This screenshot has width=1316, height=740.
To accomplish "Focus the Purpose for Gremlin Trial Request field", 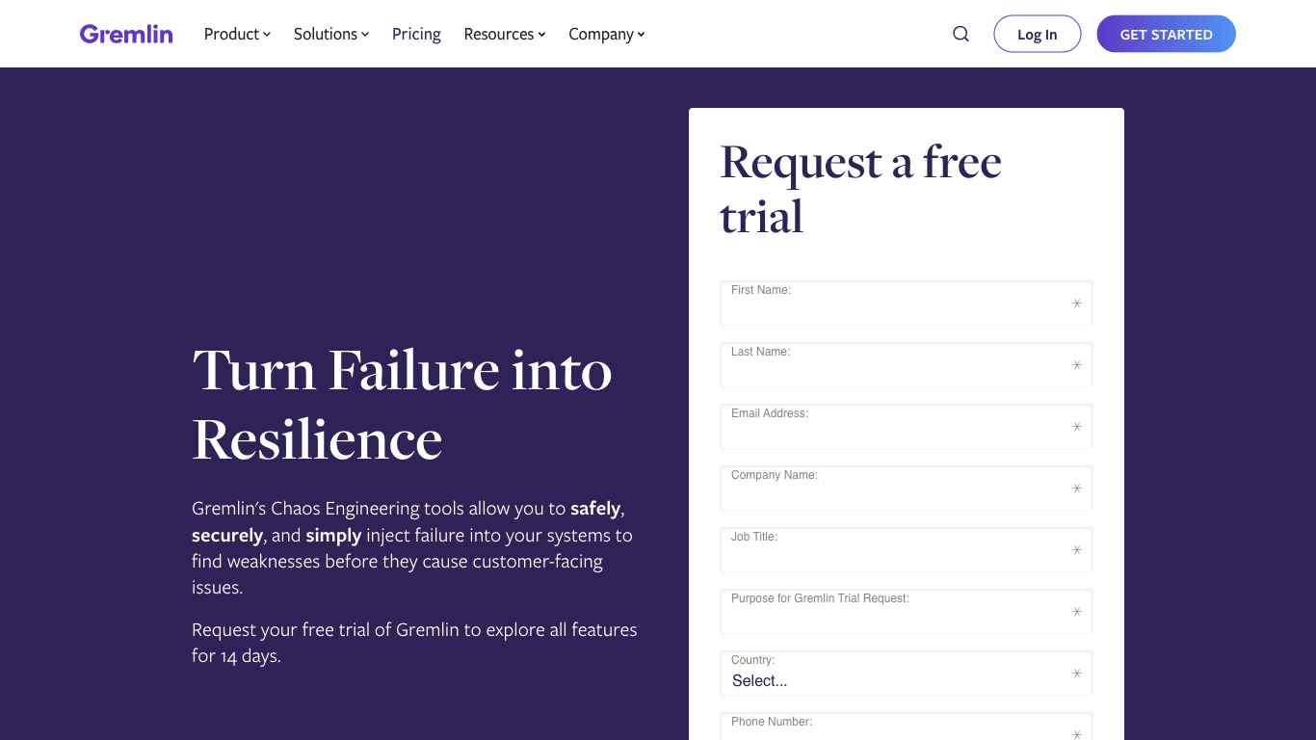I will tap(907, 612).
